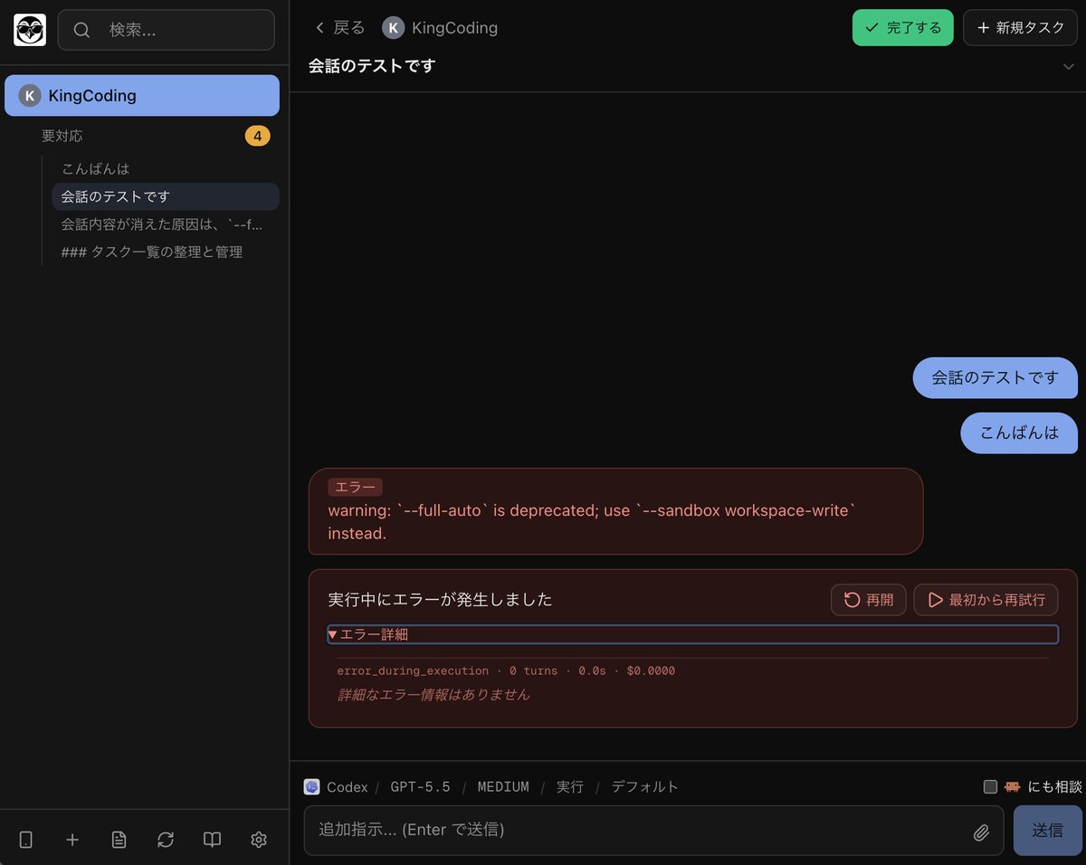Image resolution: width=1086 pixels, height=865 pixels.
Task: Open the 実行 mode selector
Action: (570, 787)
